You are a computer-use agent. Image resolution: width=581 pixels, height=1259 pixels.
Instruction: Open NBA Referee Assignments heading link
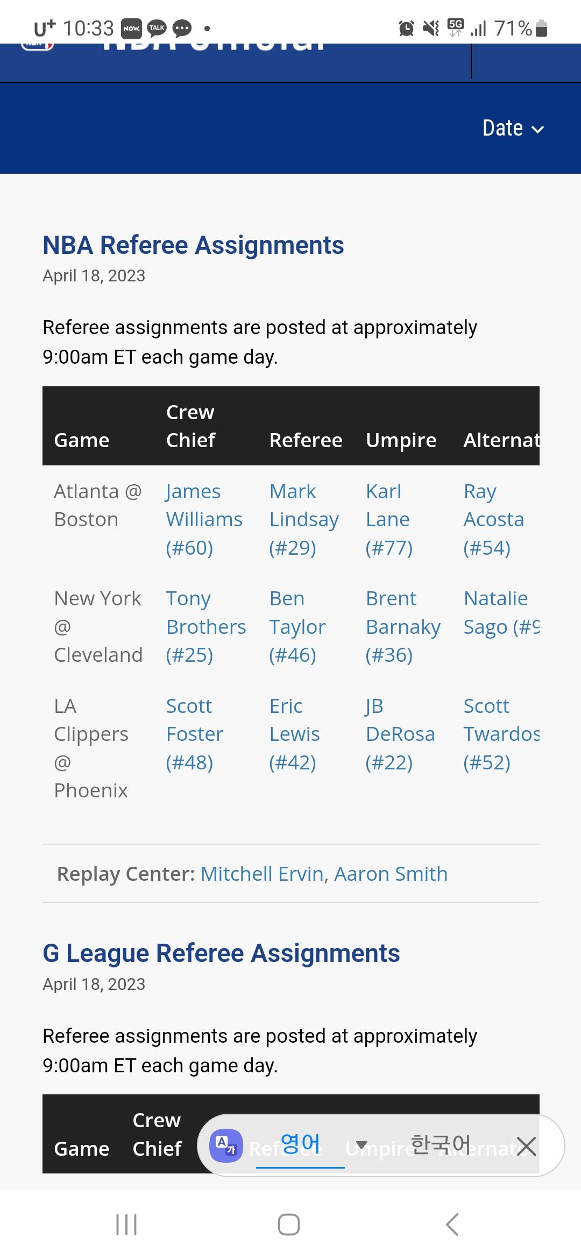click(x=193, y=245)
